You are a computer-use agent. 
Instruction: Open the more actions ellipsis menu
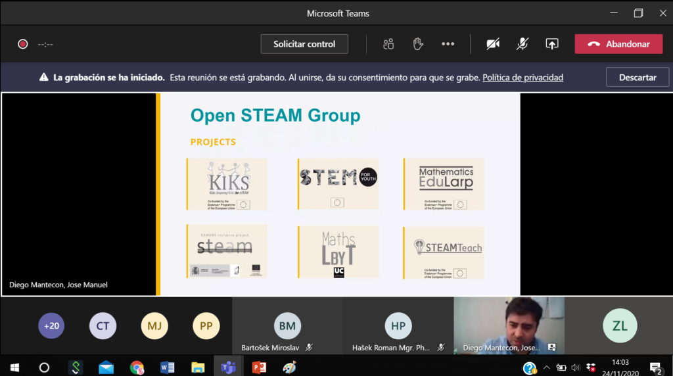[x=448, y=44]
